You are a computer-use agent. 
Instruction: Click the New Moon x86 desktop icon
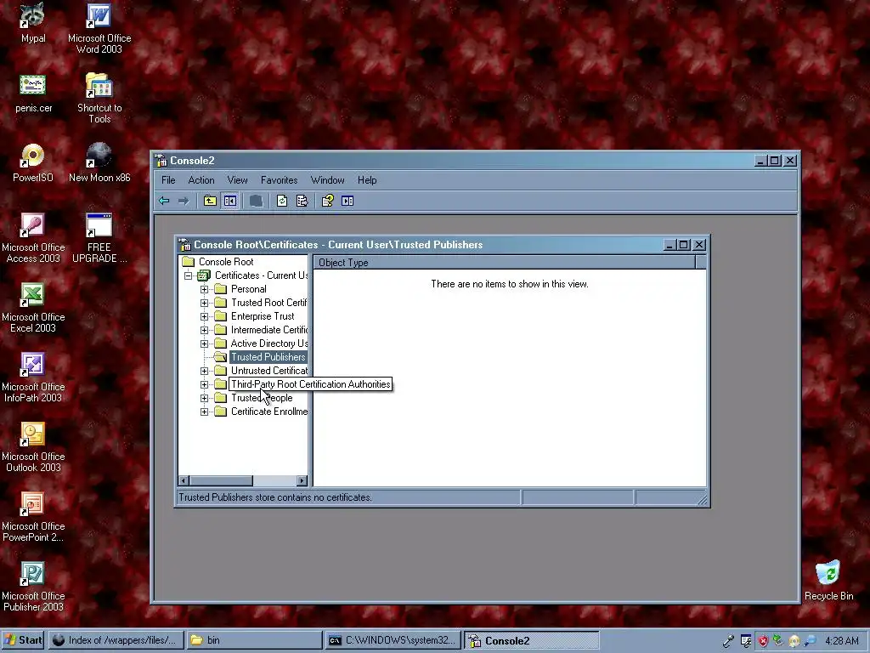pyautogui.click(x=99, y=163)
